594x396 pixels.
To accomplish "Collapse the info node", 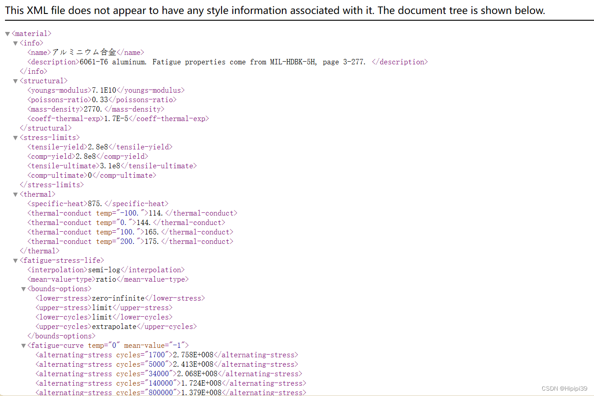I will pos(15,43).
